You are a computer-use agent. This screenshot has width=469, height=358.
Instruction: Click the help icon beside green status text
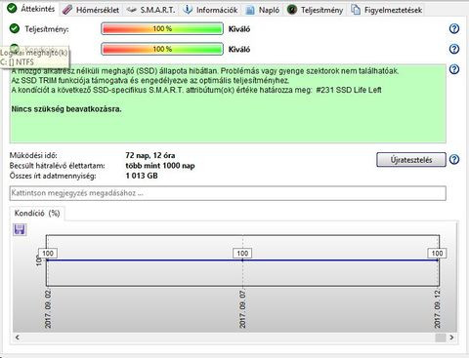click(454, 69)
